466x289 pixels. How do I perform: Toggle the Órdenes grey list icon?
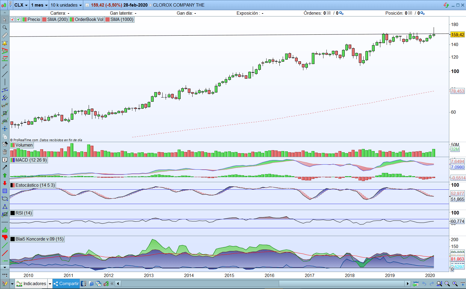pos(329,13)
